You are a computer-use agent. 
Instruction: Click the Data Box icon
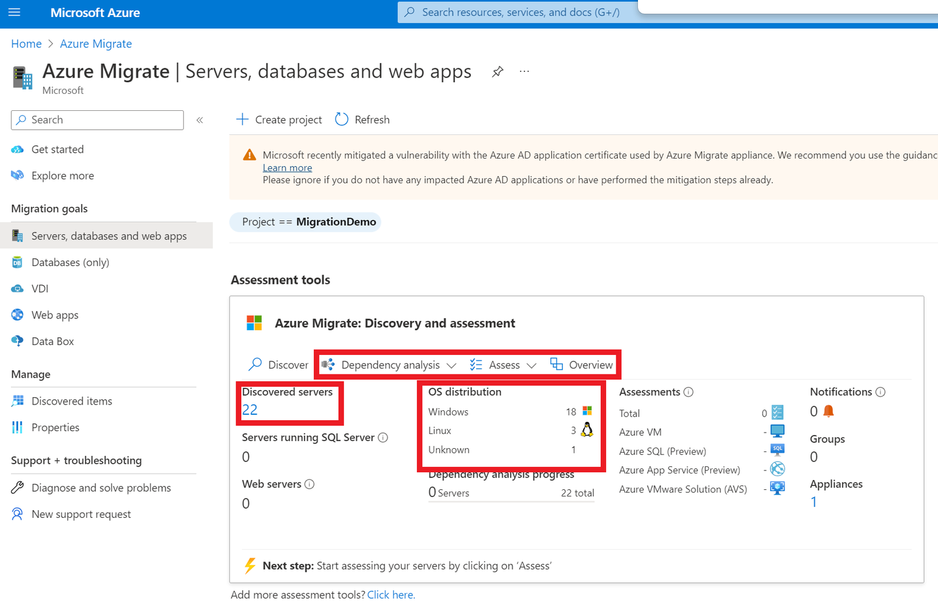18,341
